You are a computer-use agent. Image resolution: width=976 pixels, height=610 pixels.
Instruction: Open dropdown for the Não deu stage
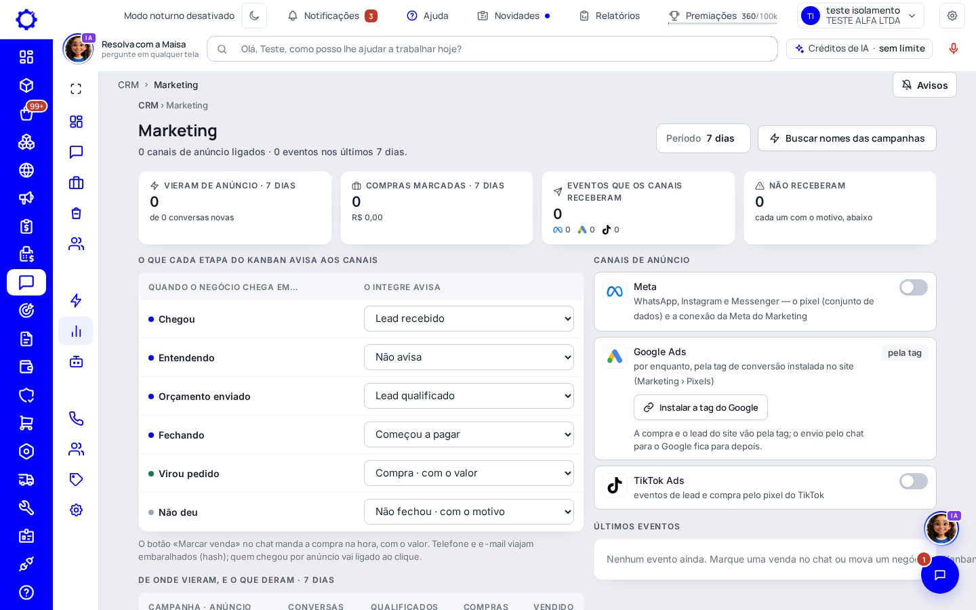(x=469, y=512)
